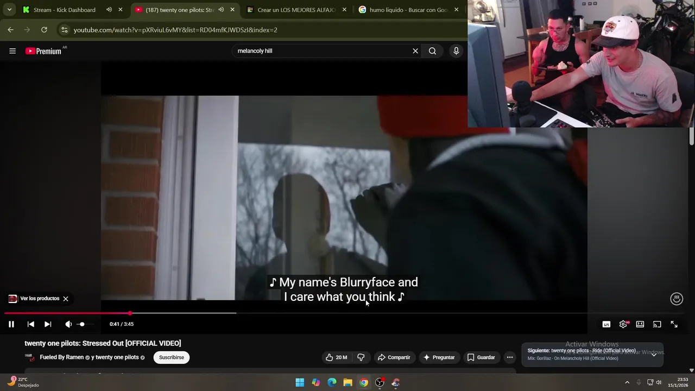Open Chrome tab search dropdown
The height and width of the screenshot is (391, 695).
(9, 10)
